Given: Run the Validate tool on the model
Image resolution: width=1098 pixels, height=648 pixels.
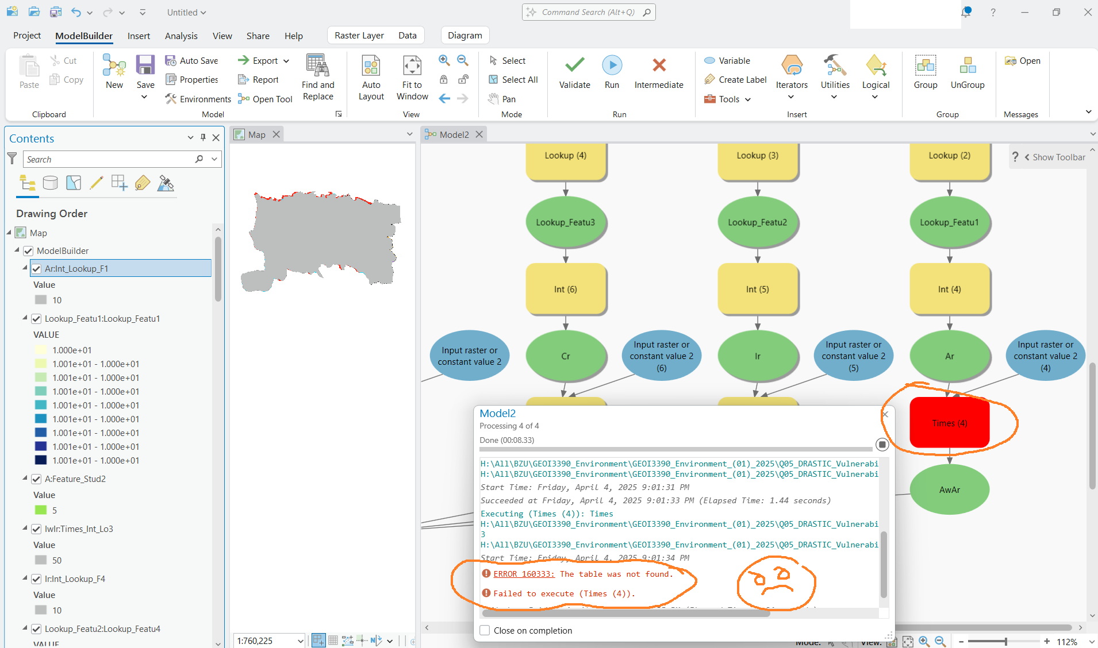Looking at the screenshot, I should 574,71.
